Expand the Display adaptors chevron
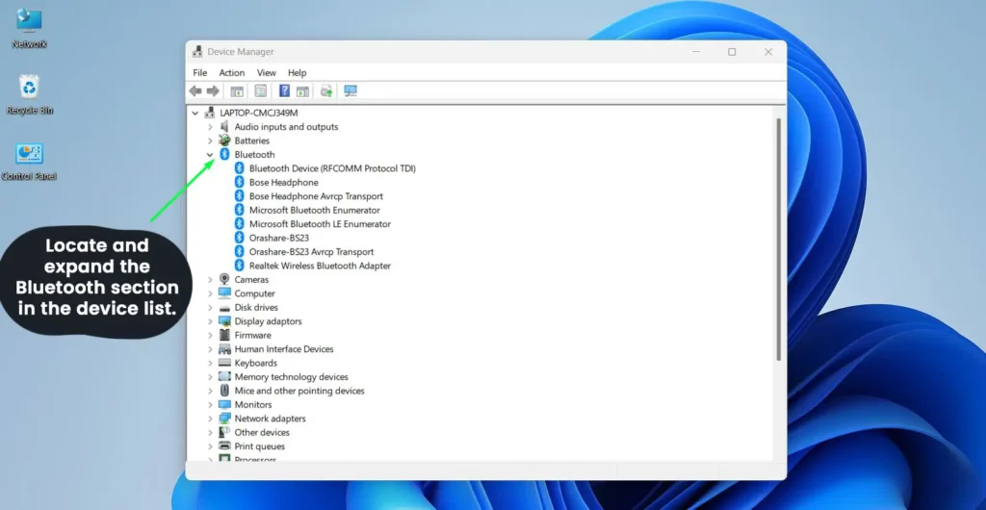This screenshot has height=510, width=986. click(210, 321)
